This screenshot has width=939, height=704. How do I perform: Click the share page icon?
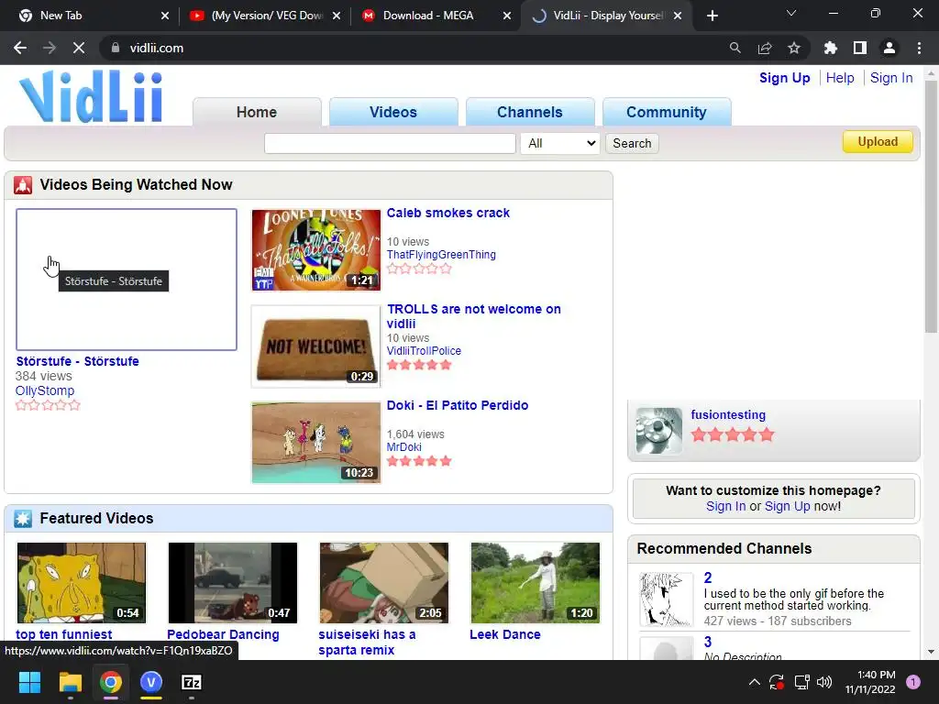pos(765,48)
